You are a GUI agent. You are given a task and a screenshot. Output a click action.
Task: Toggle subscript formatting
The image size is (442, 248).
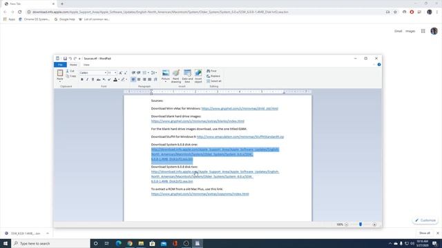104,80
